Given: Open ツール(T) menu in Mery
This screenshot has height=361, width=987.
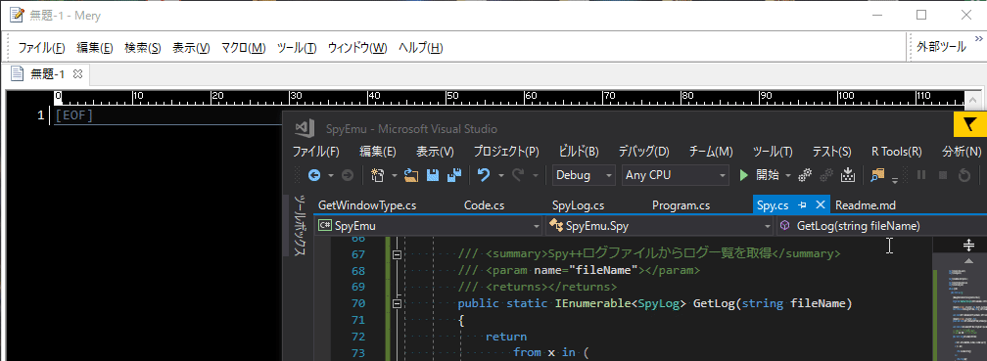Looking at the screenshot, I should (297, 48).
